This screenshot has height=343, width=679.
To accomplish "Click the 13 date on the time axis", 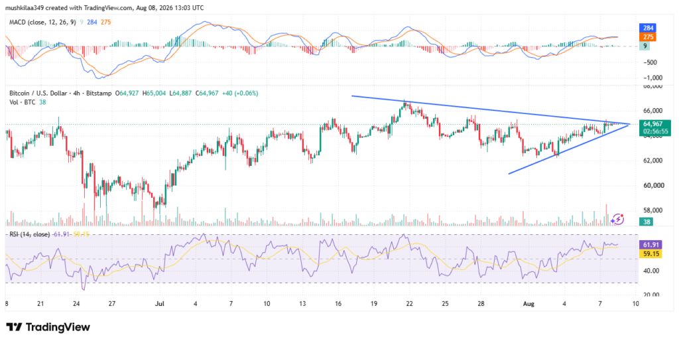I will click(302, 304).
